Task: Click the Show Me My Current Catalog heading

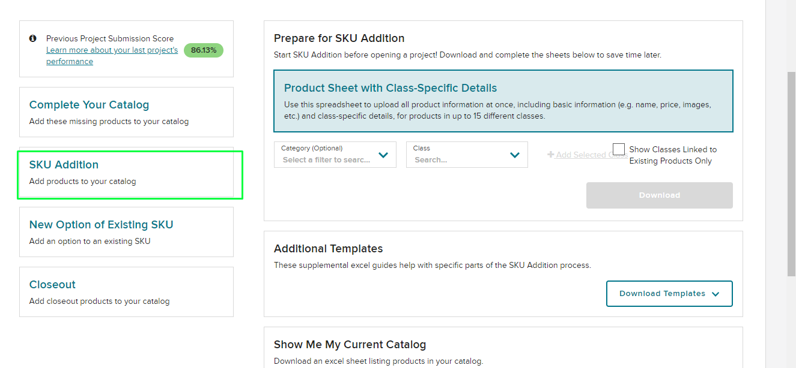Action: tap(350, 345)
